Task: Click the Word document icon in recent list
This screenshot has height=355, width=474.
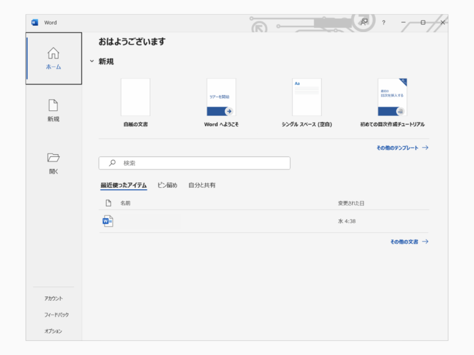Action: (x=108, y=221)
